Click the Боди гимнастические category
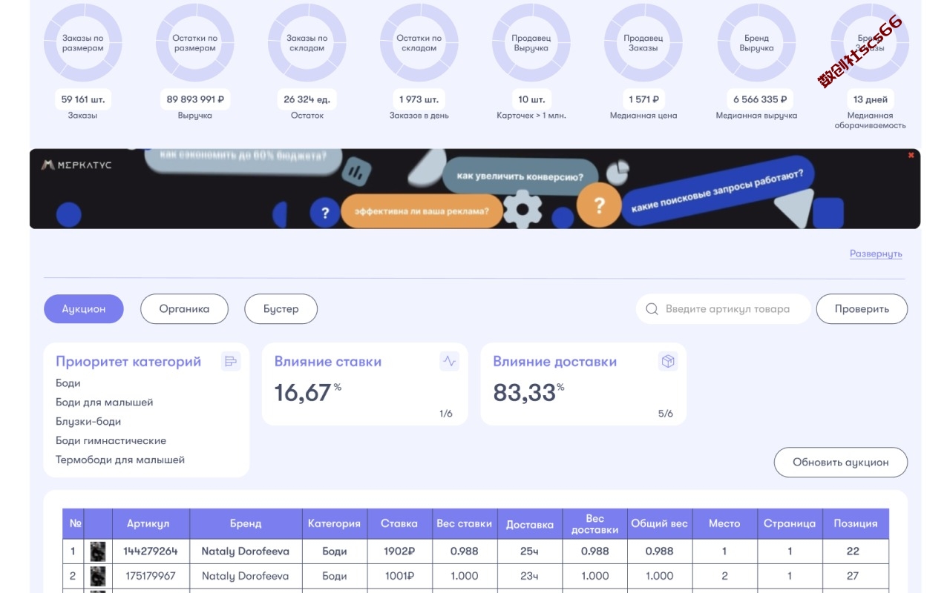Image resolution: width=950 pixels, height=593 pixels. point(111,441)
